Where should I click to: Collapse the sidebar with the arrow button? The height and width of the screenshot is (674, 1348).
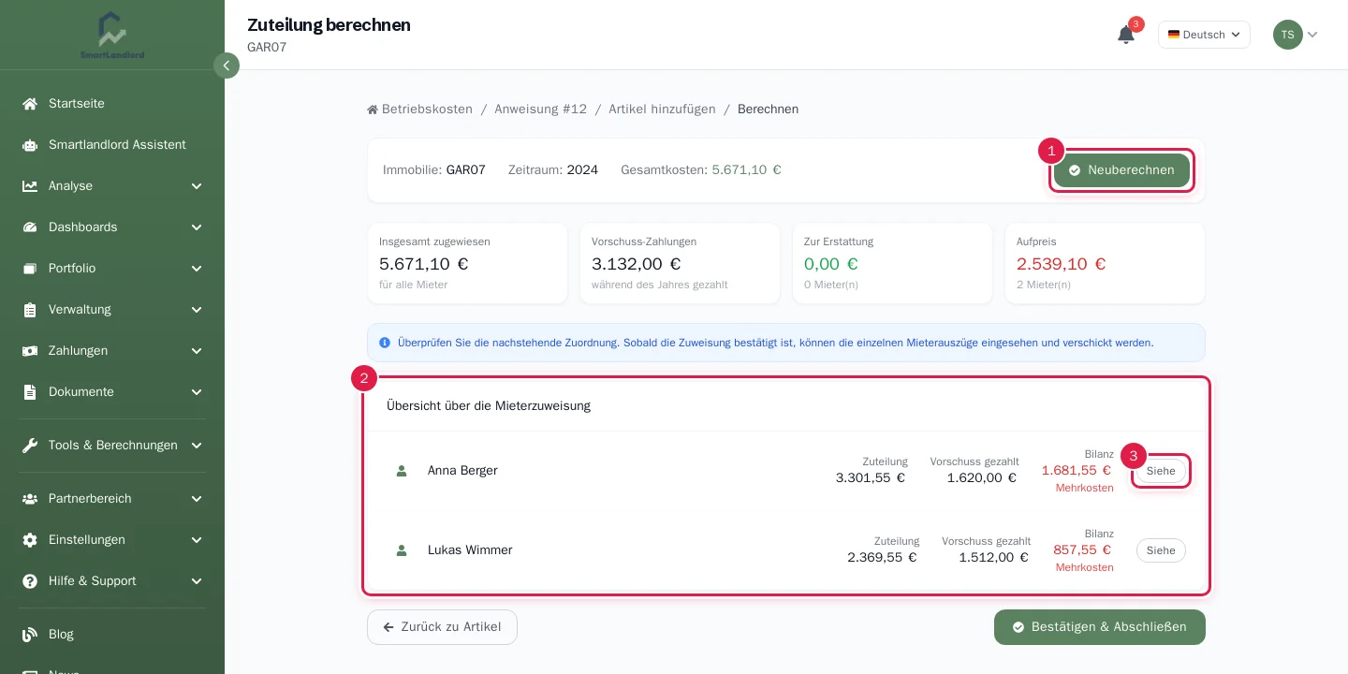tap(227, 66)
